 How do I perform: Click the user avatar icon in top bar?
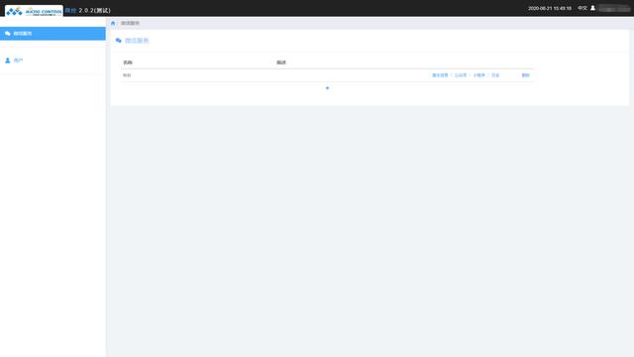(592, 8)
